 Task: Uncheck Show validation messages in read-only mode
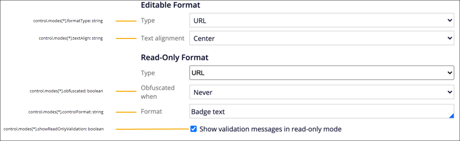click(x=193, y=129)
